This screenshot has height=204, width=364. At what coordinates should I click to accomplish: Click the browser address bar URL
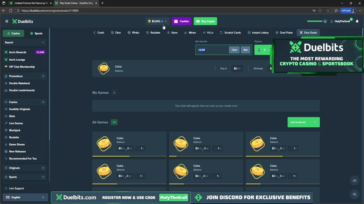pyautogui.click(x=50, y=10)
